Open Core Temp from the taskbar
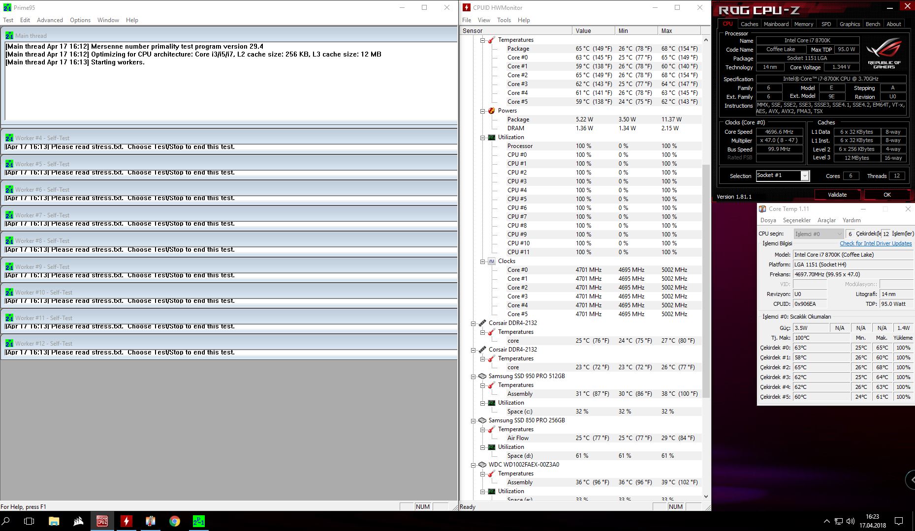The height and width of the screenshot is (531, 915). click(x=151, y=521)
